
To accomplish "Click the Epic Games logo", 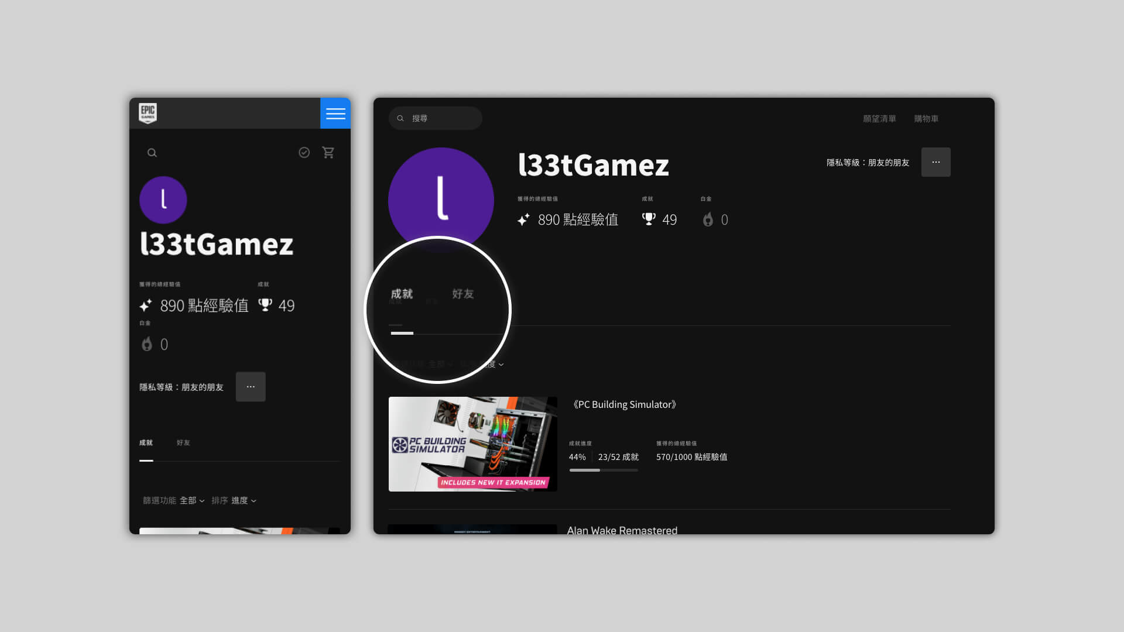I will (x=148, y=113).
